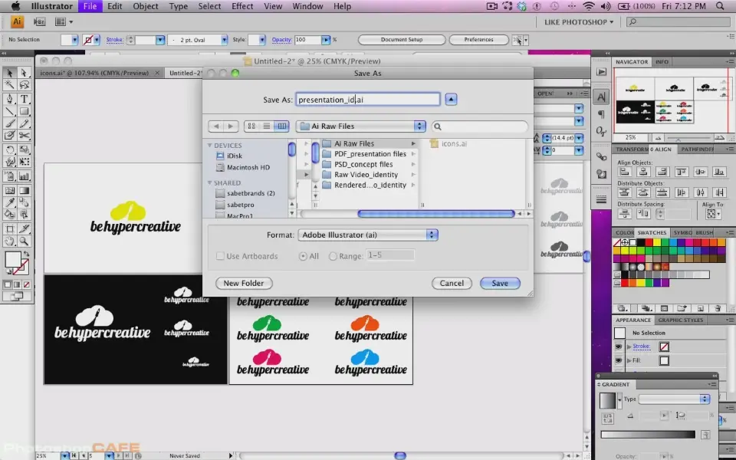Select the Selection tool (black arrow)

click(10, 73)
